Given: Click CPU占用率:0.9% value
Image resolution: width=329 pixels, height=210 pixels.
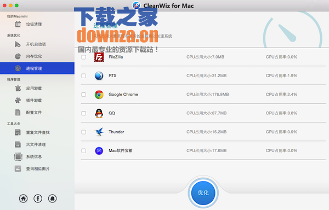Looking at the screenshot, I should pyautogui.click(x=281, y=132).
